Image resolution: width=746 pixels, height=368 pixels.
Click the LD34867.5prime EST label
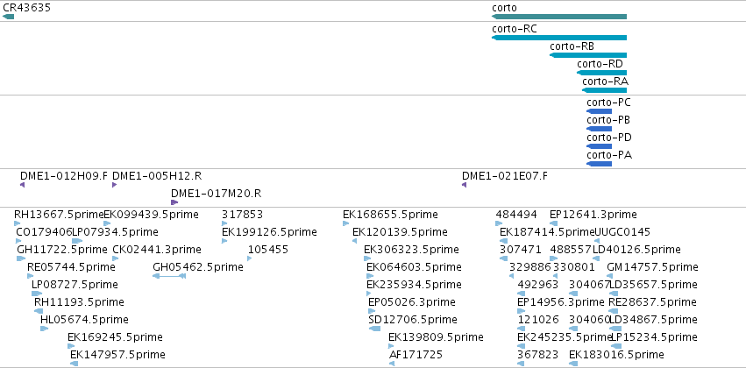[654, 320]
